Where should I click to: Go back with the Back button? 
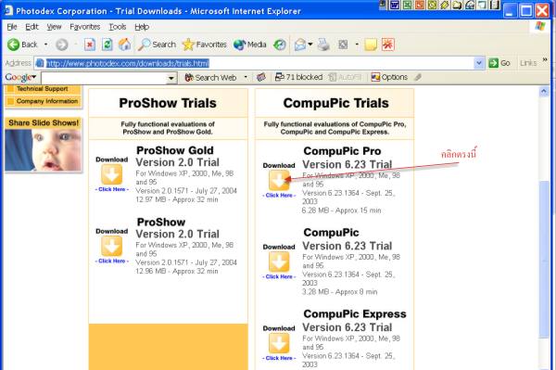point(22,45)
